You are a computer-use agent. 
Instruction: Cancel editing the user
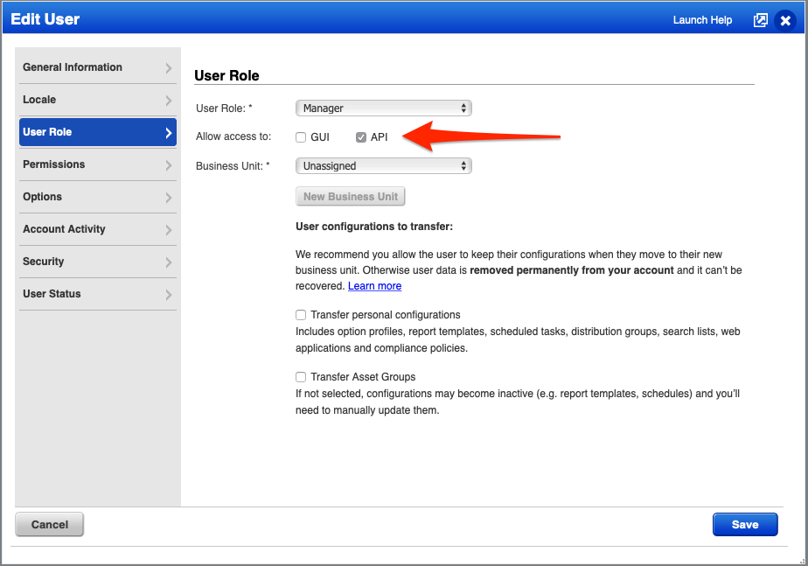click(50, 524)
